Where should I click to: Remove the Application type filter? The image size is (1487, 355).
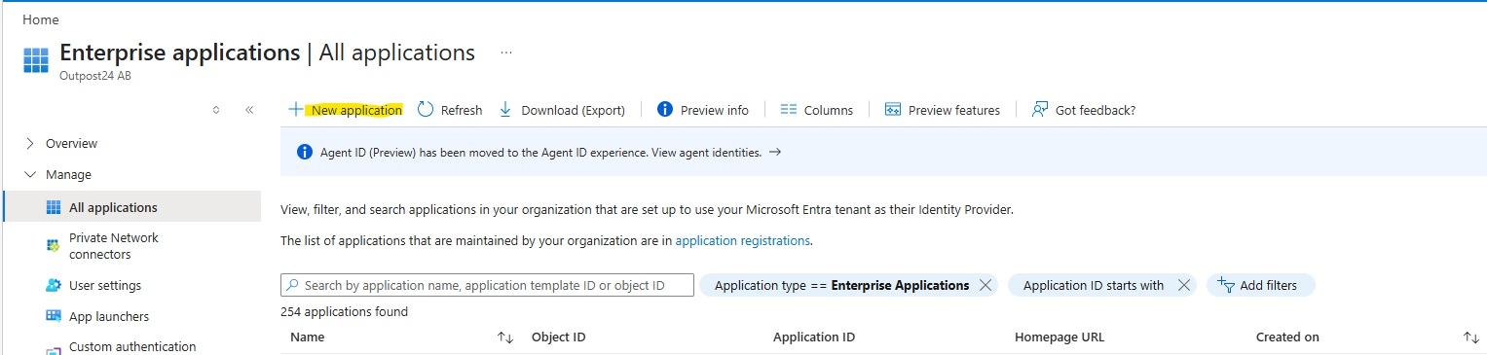[985, 285]
